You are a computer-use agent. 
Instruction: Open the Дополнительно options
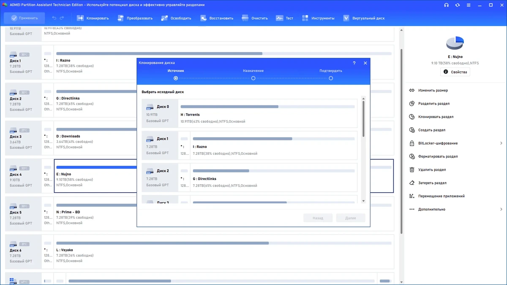[x=432, y=209]
